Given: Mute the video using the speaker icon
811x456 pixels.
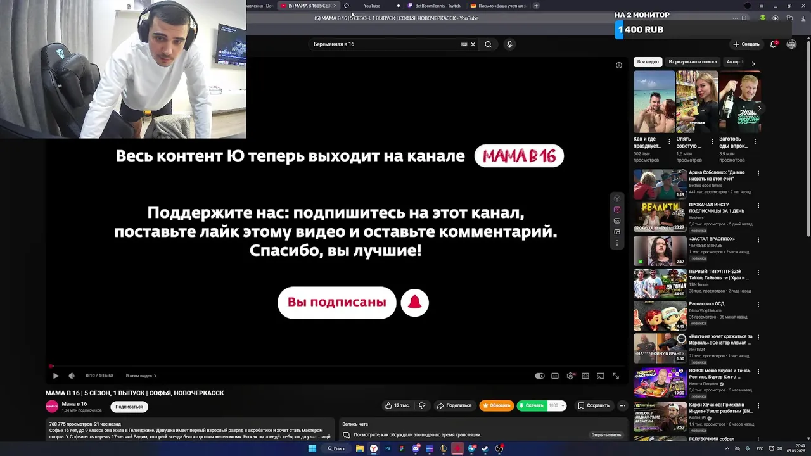Looking at the screenshot, I should [x=72, y=376].
